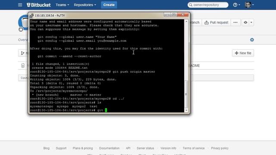The image size is (276, 155).
Task: Open the Plans & pricing link
Action: (x=83, y=148)
